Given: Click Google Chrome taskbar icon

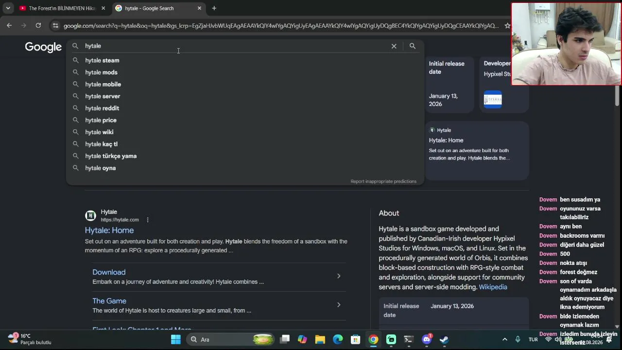Looking at the screenshot, I should point(373,339).
